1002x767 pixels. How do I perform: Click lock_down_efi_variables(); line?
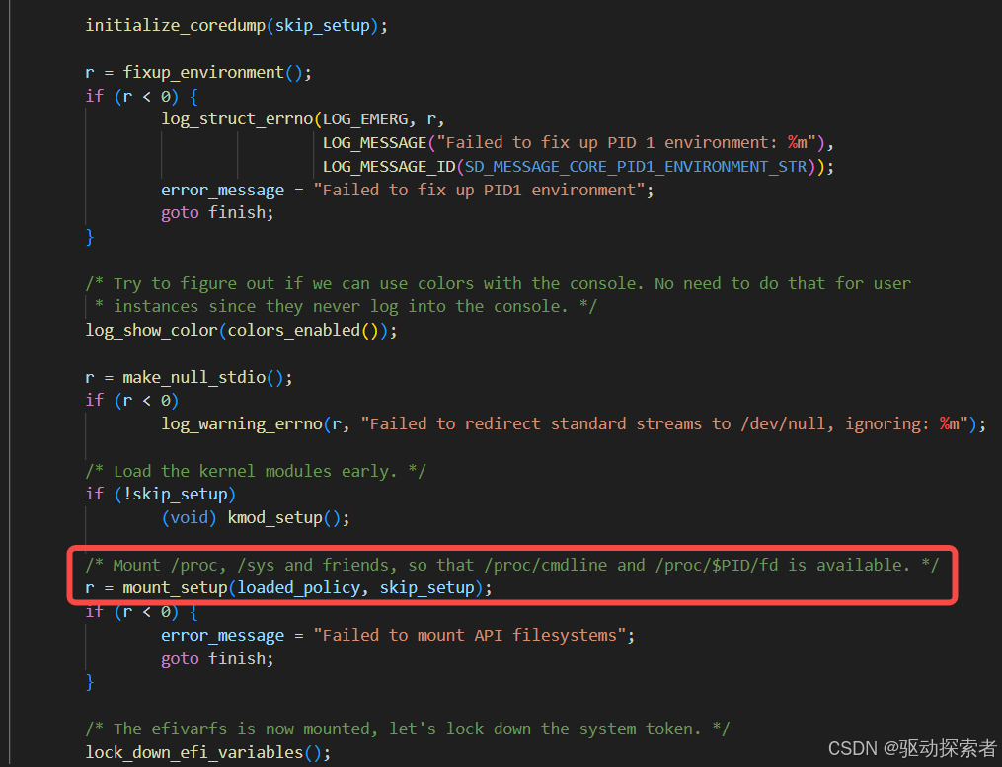[208, 753]
